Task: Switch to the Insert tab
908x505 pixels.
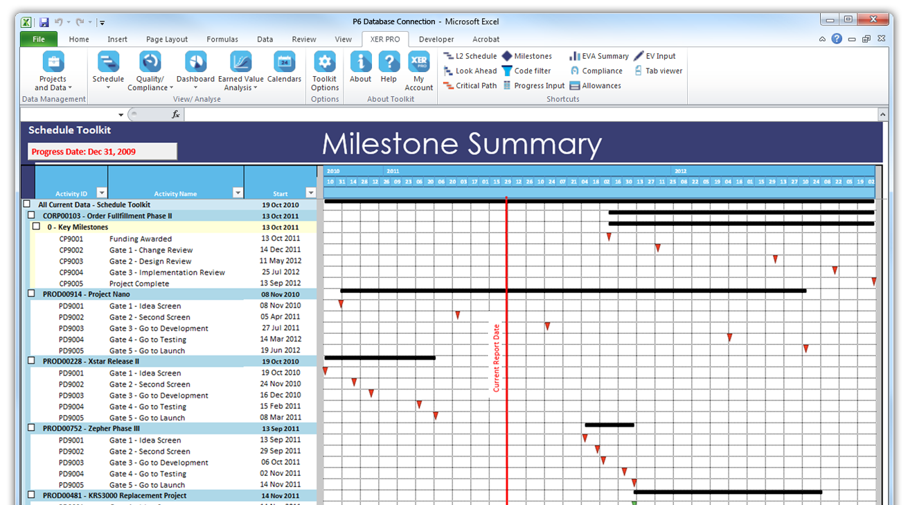Action: tap(117, 39)
